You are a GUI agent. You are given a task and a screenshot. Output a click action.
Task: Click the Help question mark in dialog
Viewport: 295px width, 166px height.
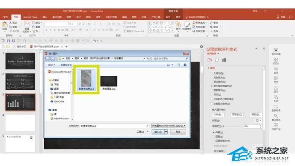tap(185, 65)
